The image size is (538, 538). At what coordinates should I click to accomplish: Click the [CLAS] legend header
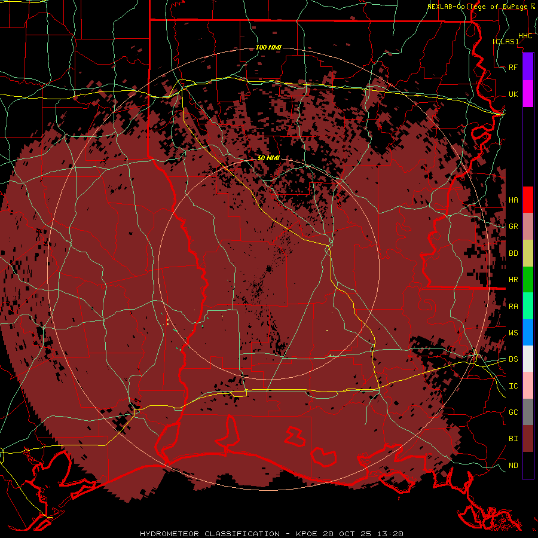[505, 41]
